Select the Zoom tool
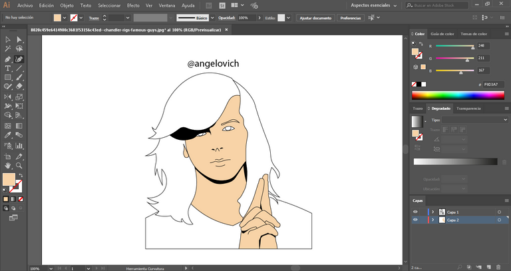This screenshot has height=271, width=511. [x=19, y=166]
